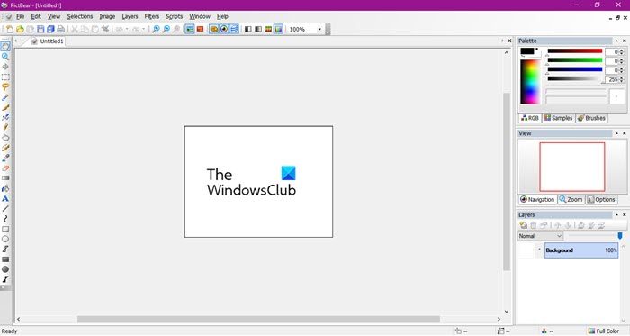Choose the Filled ellipse tool
Viewport: 630px width, 336px height.
tap(5, 269)
